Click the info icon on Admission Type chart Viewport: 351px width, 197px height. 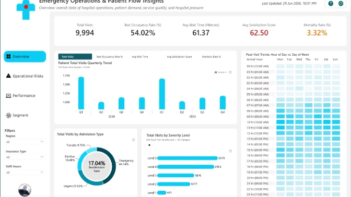tap(133, 140)
